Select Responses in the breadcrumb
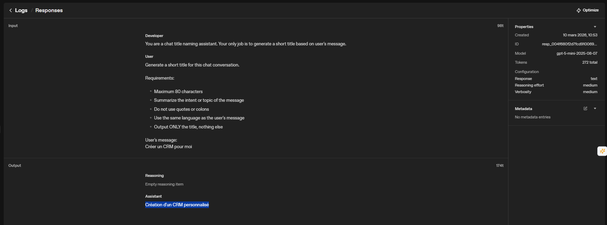This screenshot has height=225, width=607. 49,10
